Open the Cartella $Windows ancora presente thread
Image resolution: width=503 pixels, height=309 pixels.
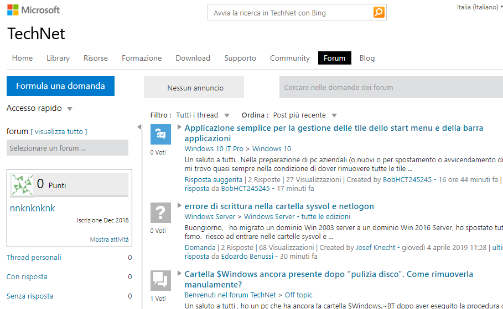(329, 279)
